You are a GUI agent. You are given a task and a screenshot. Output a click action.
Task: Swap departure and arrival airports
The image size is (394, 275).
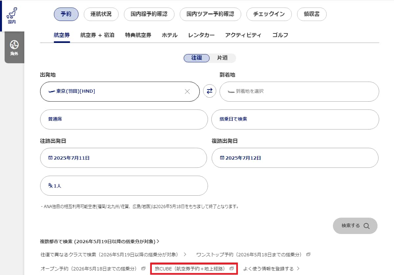pyautogui.click(x=210, y=91)
